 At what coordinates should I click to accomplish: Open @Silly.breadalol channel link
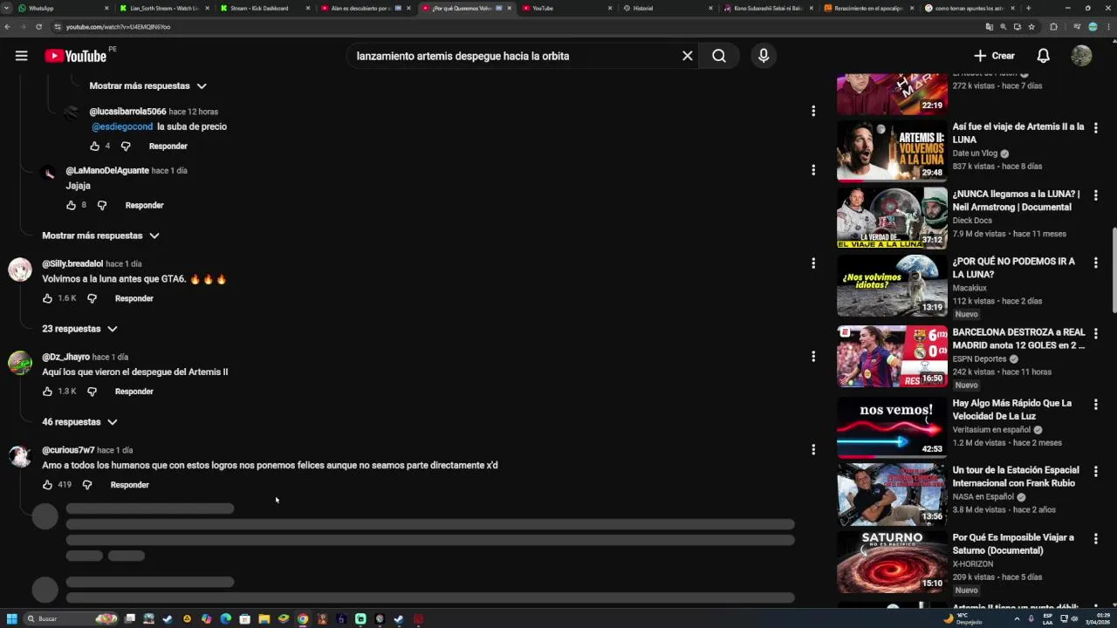(72, 263)
